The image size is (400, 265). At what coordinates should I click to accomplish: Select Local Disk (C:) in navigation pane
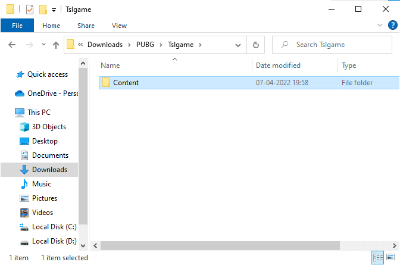[x=54, y=227]
